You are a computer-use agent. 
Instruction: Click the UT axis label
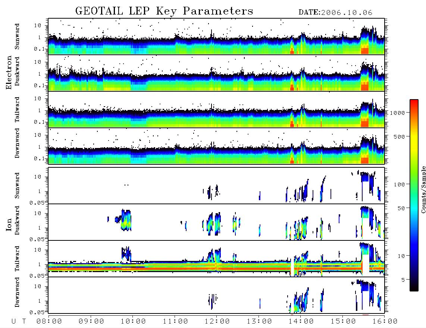point(19,322)
